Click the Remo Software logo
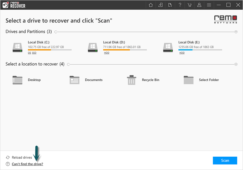Image resolution: width=243 pixels, height=170 pixels. [x=226, y=19]
